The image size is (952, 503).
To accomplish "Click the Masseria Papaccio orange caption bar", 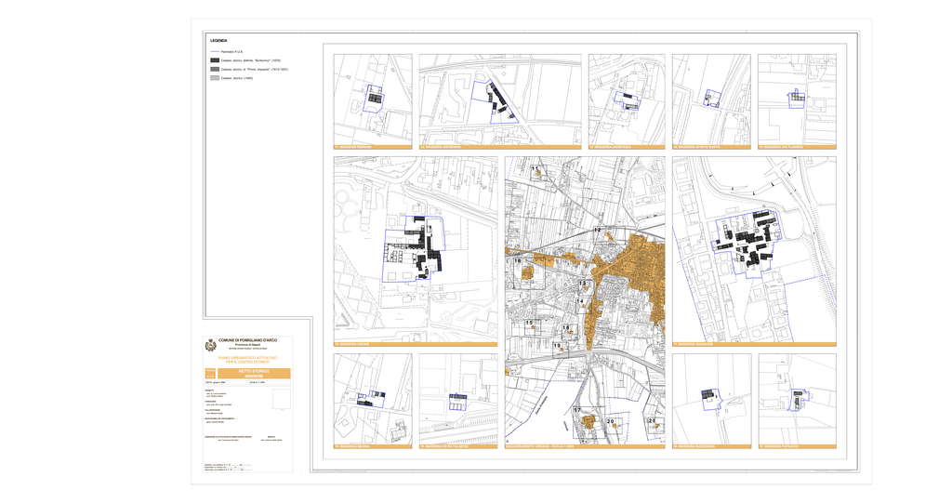I will 797,446.
